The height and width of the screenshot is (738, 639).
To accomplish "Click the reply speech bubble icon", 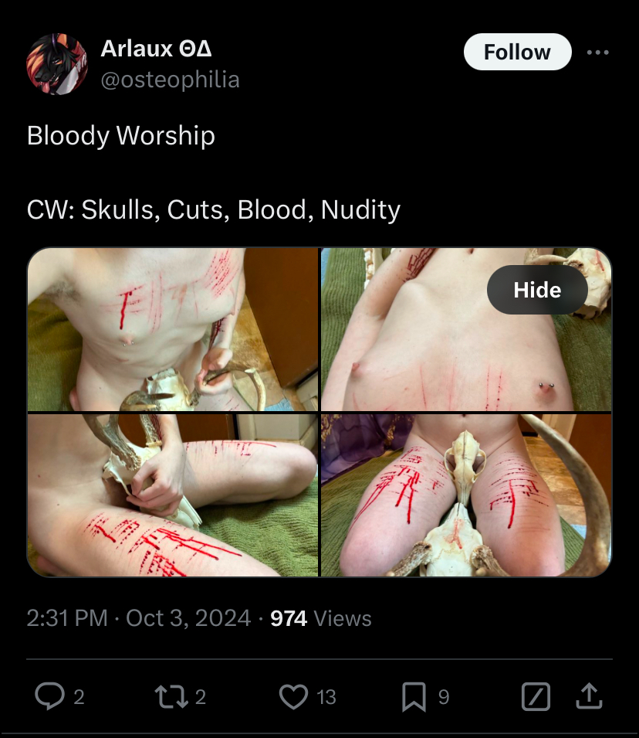I will pos(49,696).
